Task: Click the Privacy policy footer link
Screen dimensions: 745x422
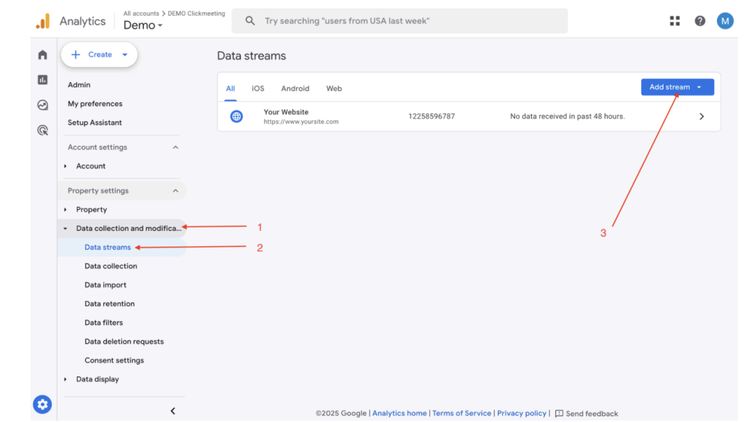Action: (x=522, y=413)
